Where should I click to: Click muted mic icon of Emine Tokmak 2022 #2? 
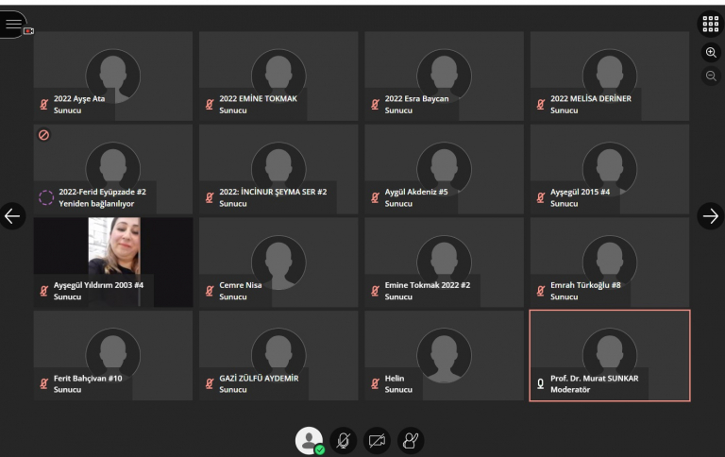click(x=375, y=291)
